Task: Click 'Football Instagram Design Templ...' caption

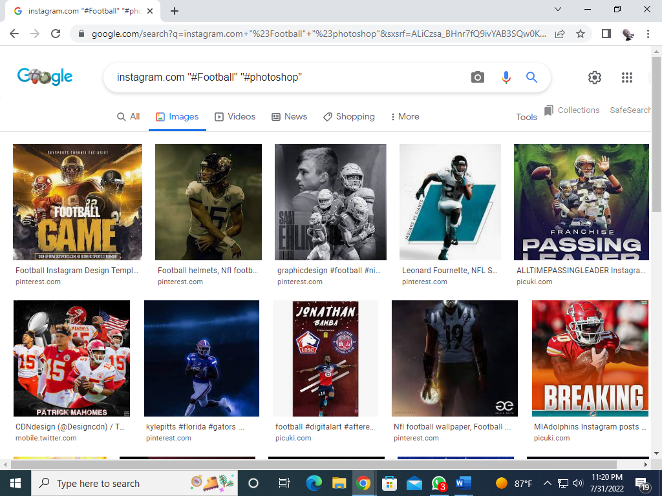Action: coord(77,271)
